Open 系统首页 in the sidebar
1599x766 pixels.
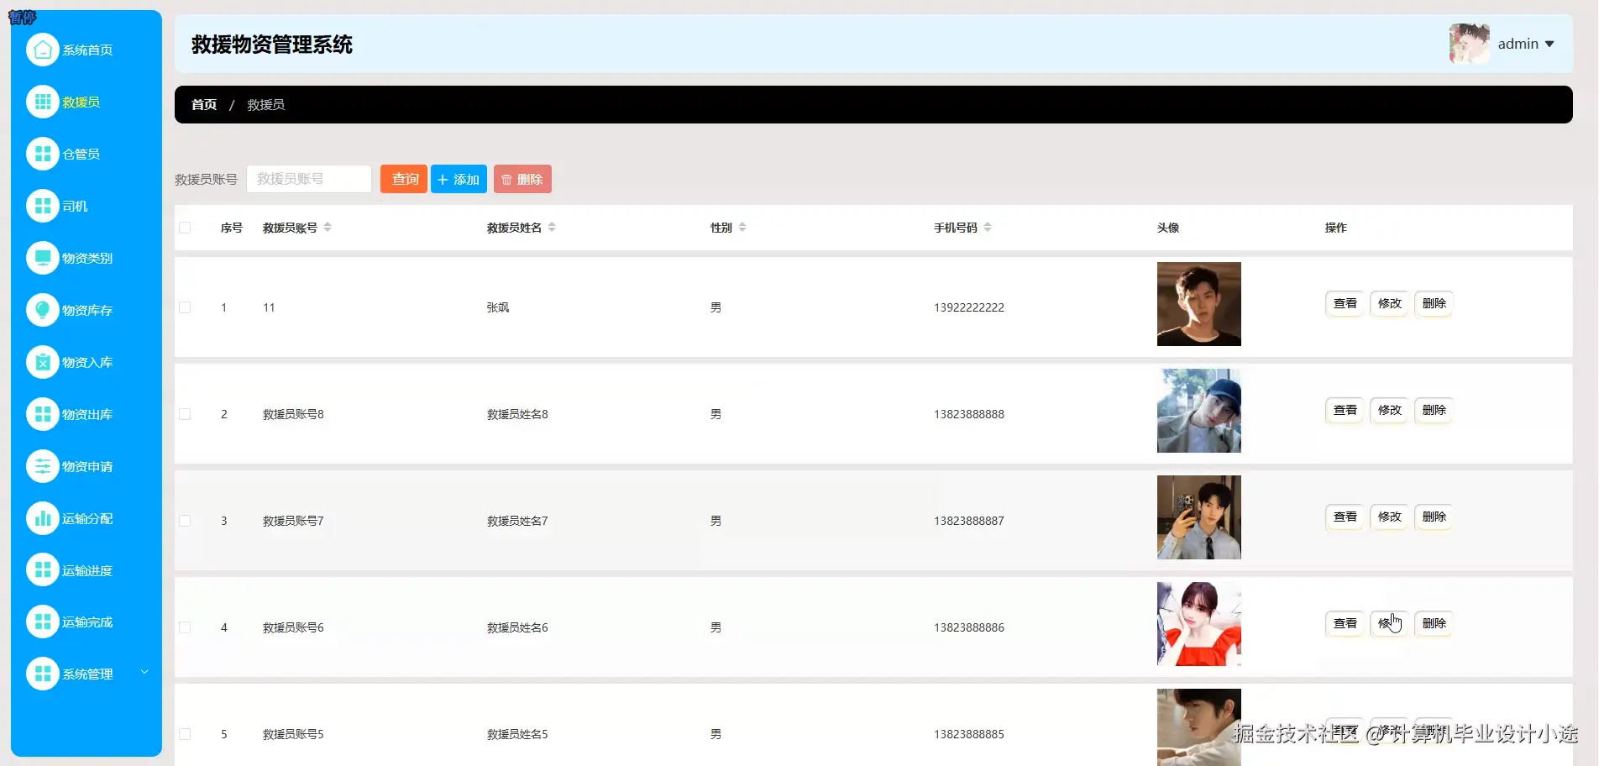(87, 50)
